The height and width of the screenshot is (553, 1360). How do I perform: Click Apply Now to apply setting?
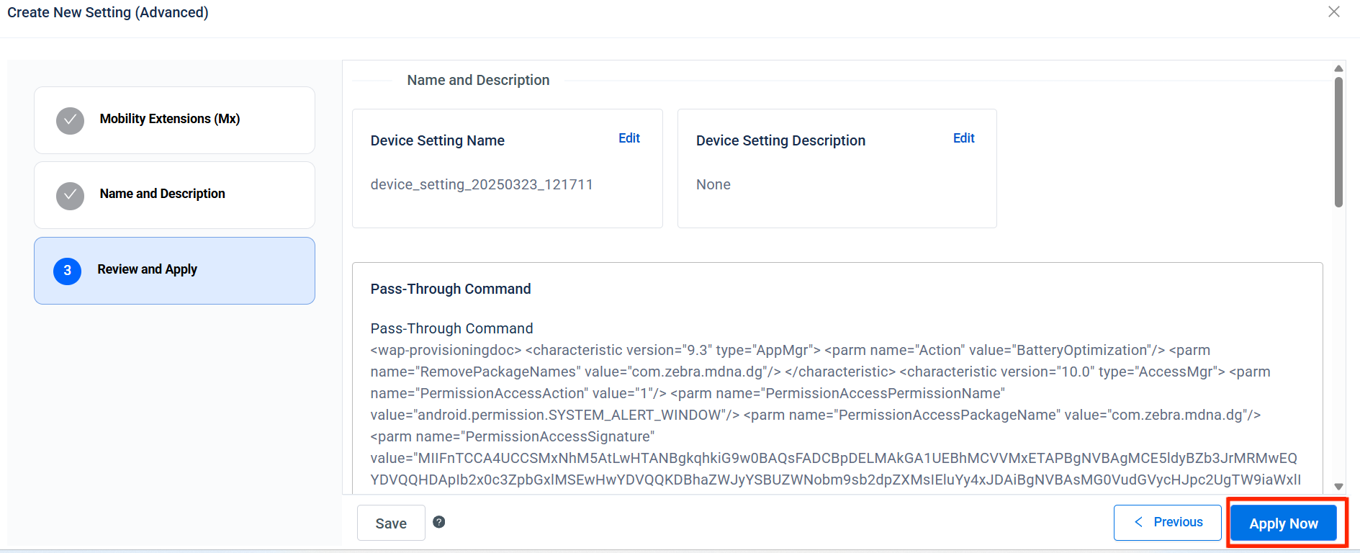[1283, 523]
